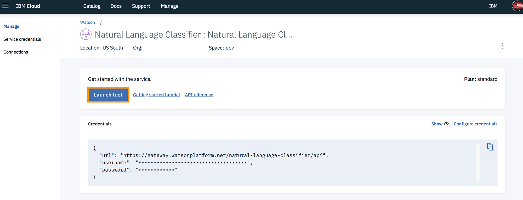Copy credentials with the copy icon
This screenshot has height=200, width=523.
(490, 147)
